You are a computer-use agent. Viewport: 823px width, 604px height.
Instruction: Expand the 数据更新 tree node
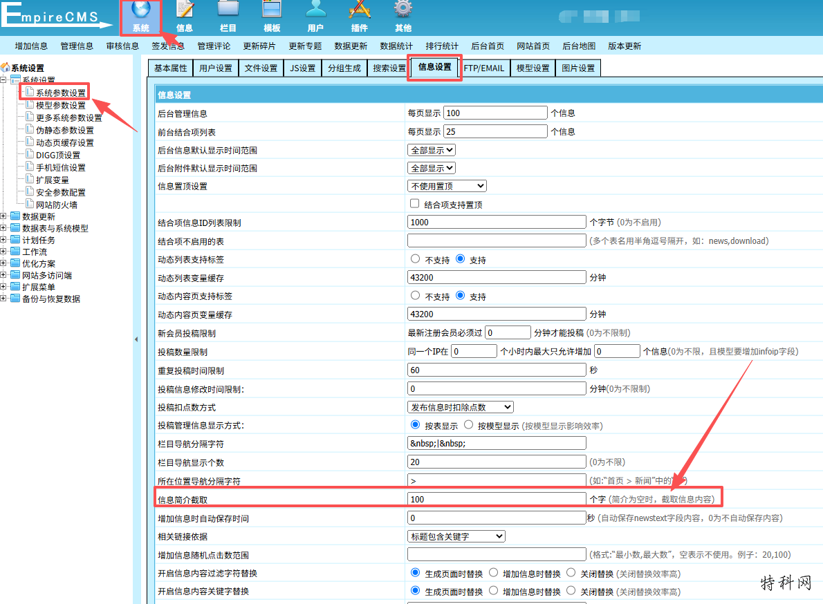(x=3, y=216)
